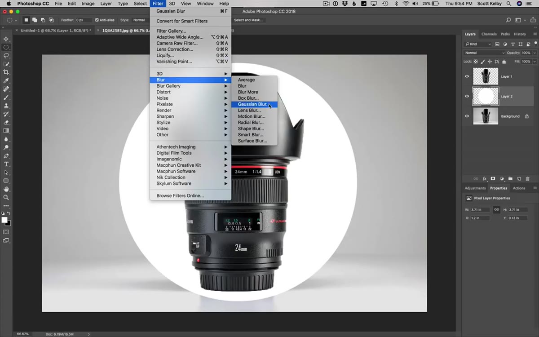Viewport: 539px width, 337px height.
Task: Select the Elliptical Marquee tool
Action: [6, 47]
